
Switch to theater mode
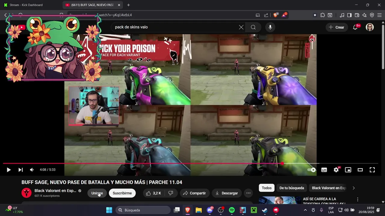(x=360, y=170)
